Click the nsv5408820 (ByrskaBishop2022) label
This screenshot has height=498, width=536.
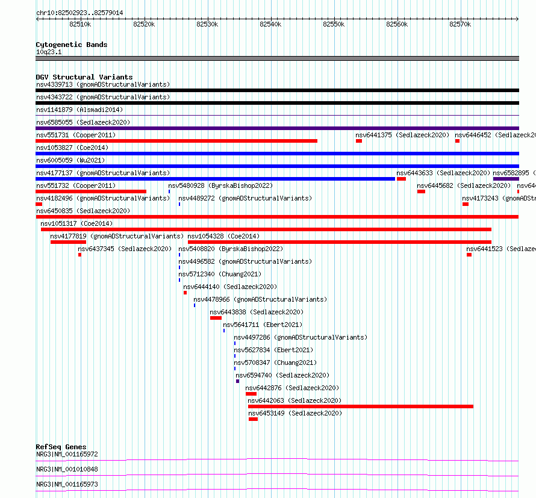coord(231,249)
